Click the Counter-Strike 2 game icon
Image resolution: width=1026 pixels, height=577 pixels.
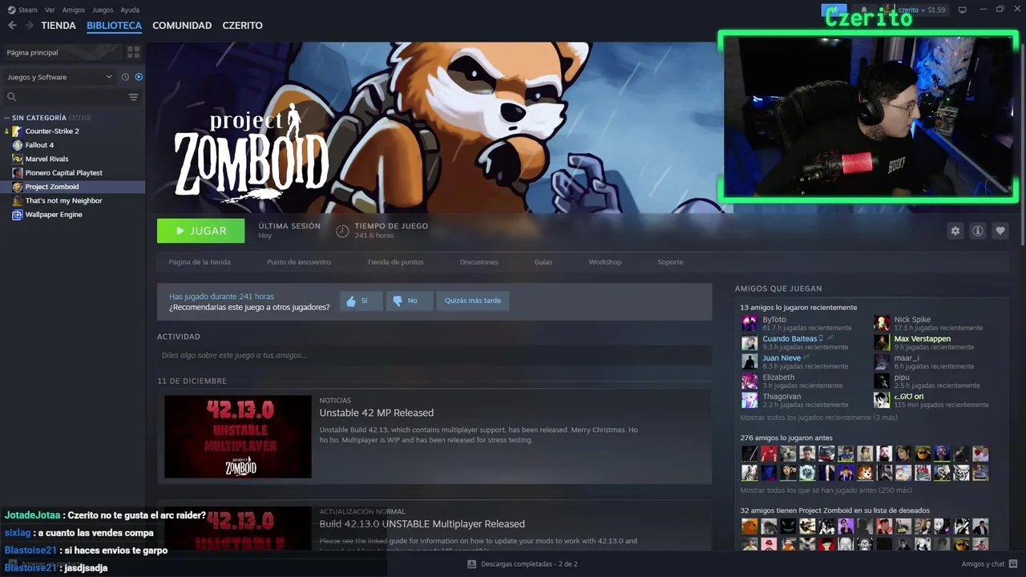point(18,131)
